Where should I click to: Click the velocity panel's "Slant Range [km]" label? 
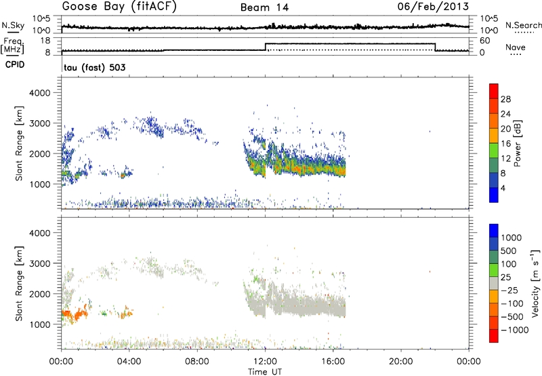point(19,284)
